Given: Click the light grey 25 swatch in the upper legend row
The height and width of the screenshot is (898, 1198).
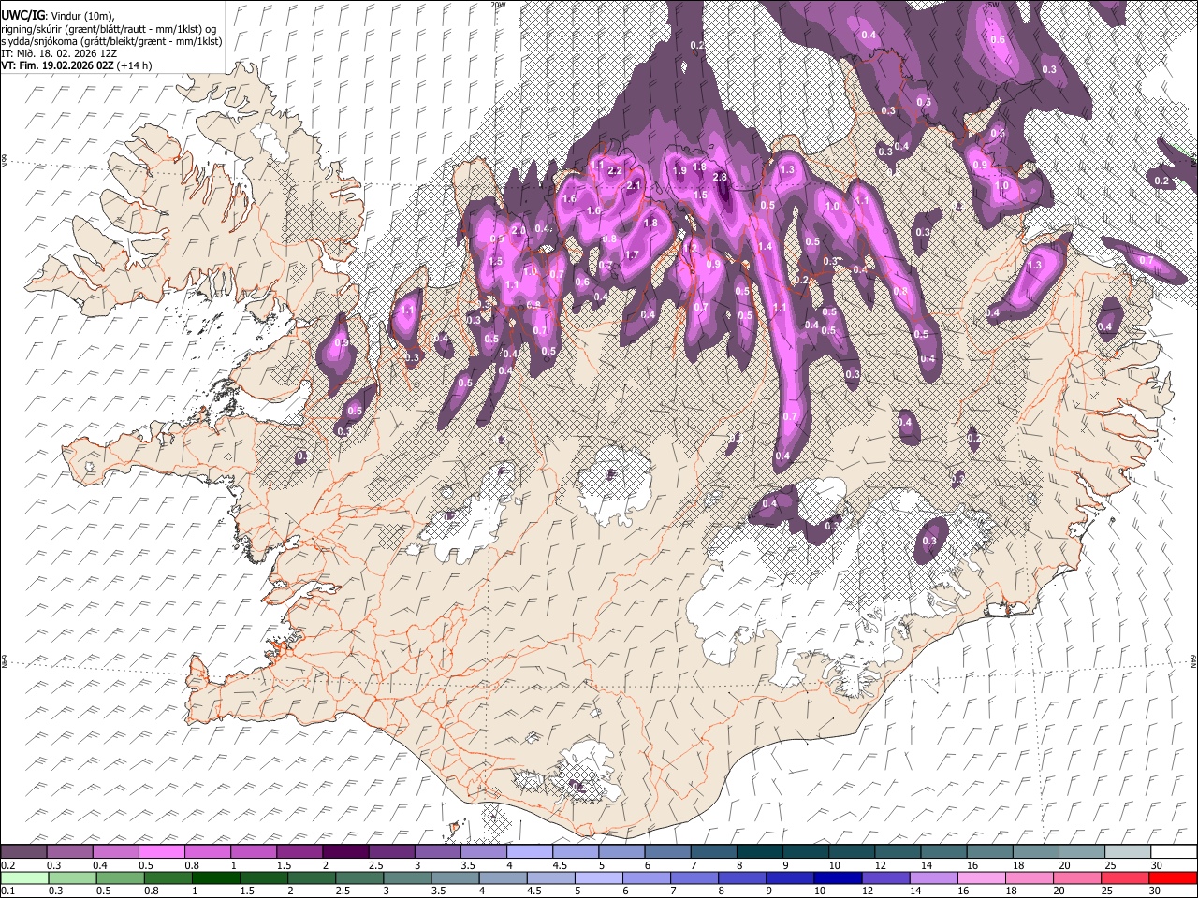Looking at the screenshot, I should (1127, 852).
